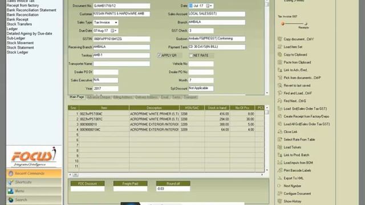Switch to the Advance Cheque tab

click(x=99, y=97)
